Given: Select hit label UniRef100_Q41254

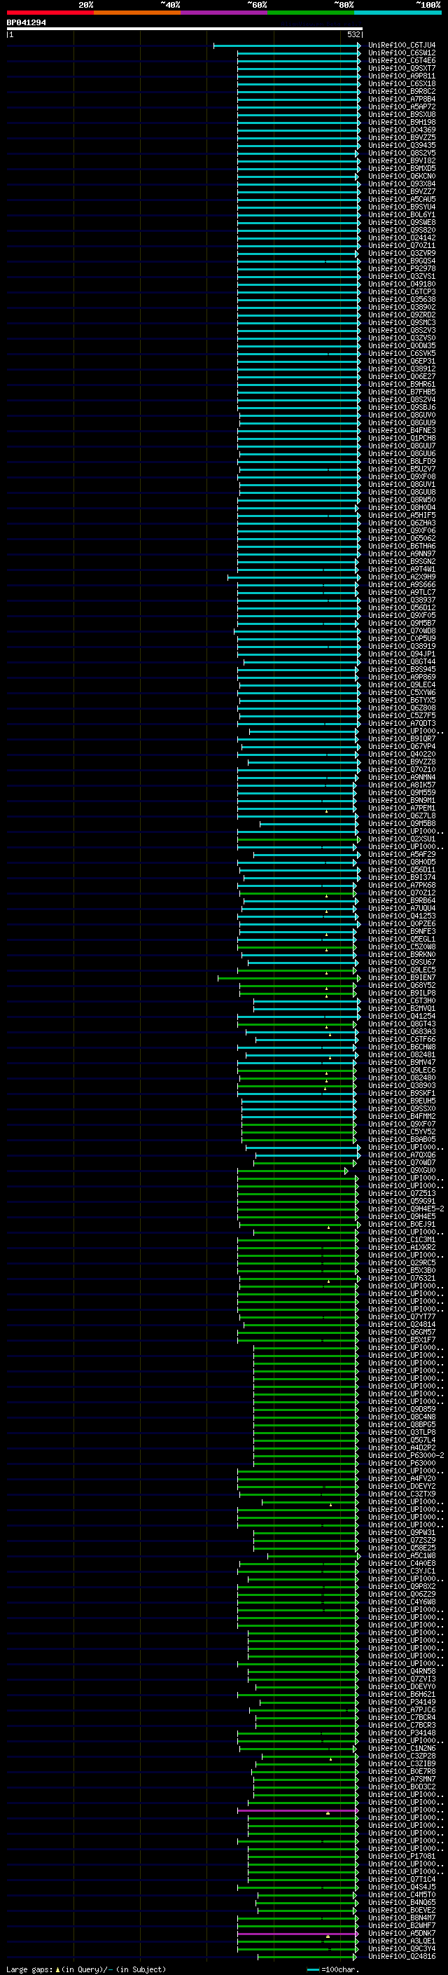Looking at the screenshot, I should point(401,1017).
